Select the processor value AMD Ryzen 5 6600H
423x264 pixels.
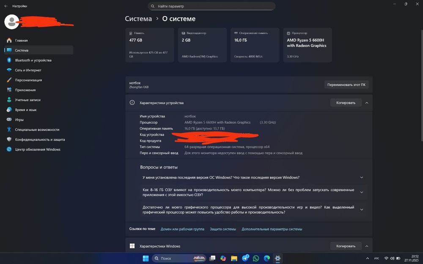[217, 122]
